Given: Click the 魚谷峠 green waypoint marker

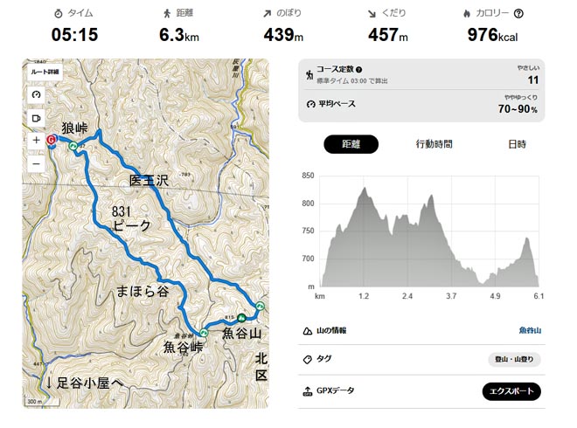Looking at the screenshot, I should pyautogui.click(x=204, y=333).
